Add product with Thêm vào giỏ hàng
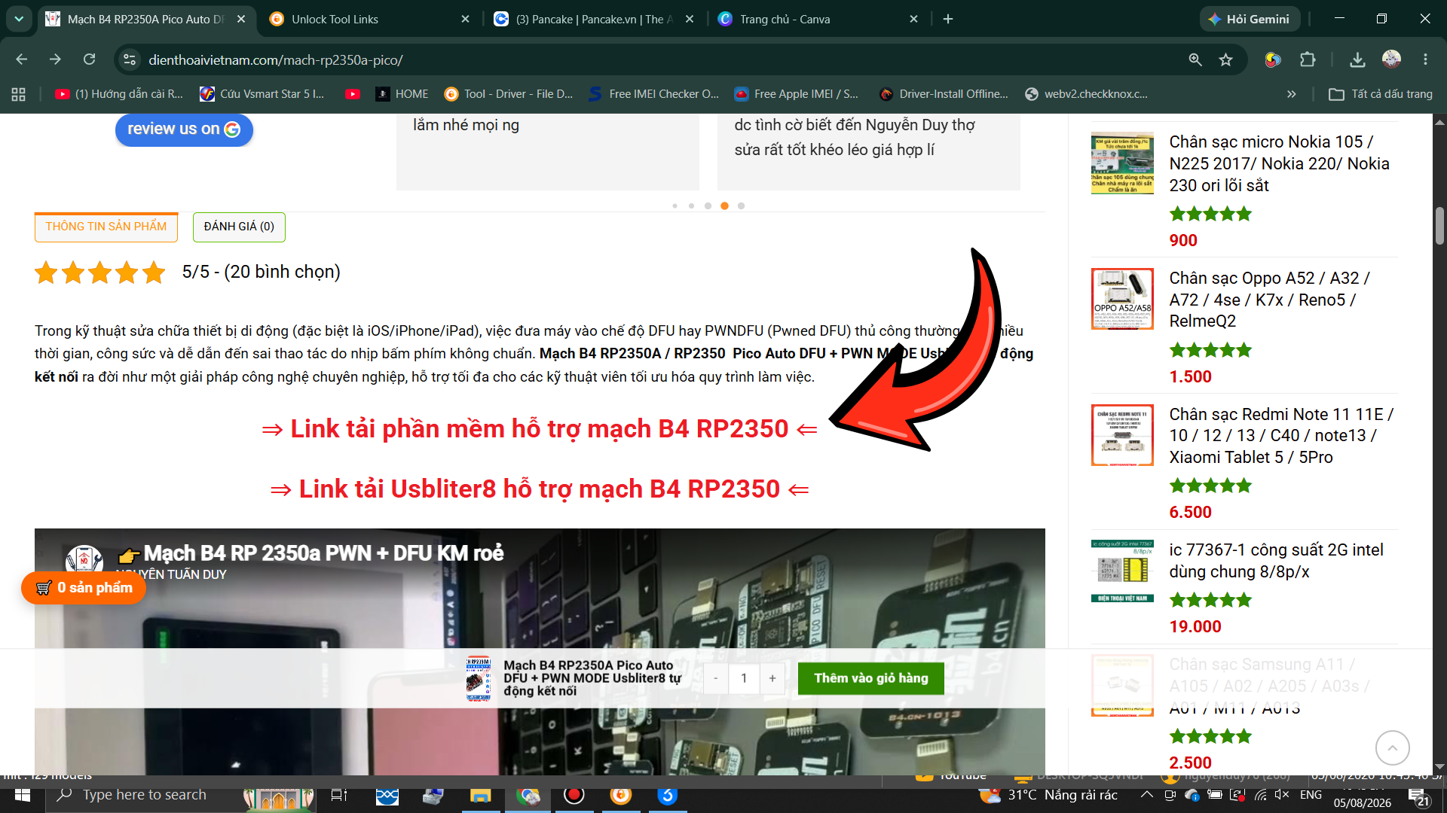Image resolution: width=1447 pixels, height=813 pixels. coord(871,678)
